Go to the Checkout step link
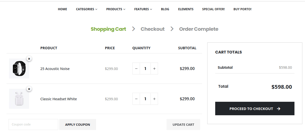This screenshot has width=305, height=139. (x=152, y=29)
